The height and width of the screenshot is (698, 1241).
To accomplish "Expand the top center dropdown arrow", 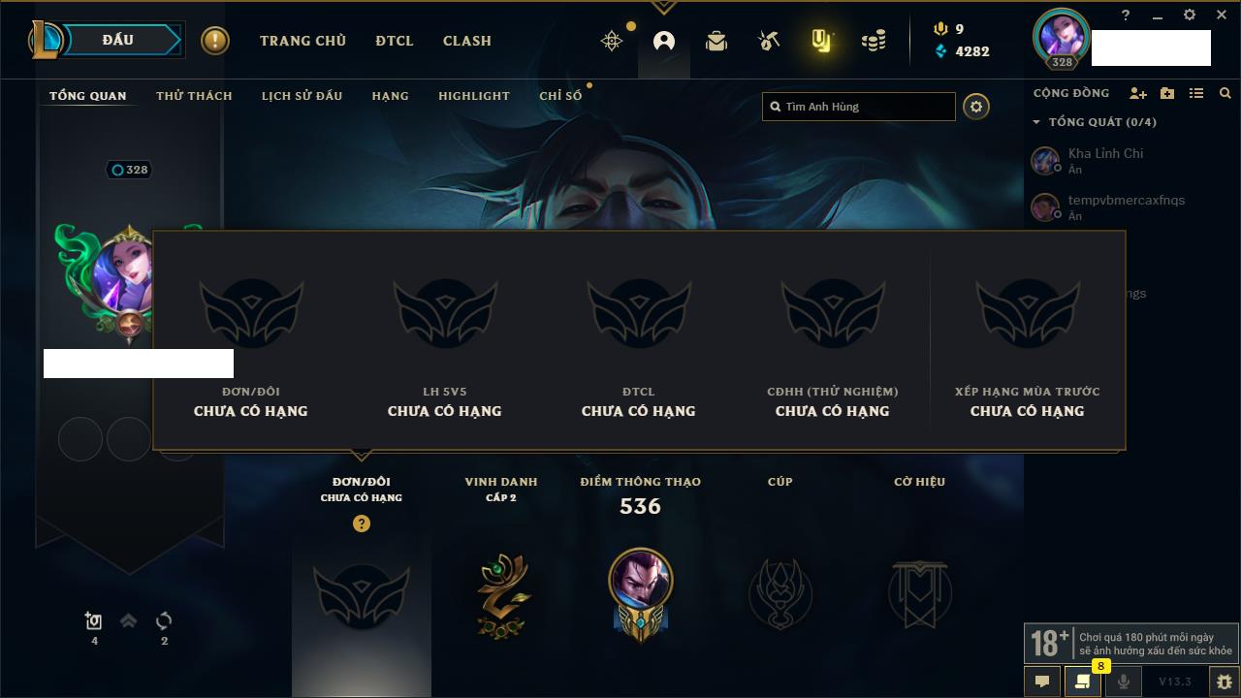I will [663, 7].
